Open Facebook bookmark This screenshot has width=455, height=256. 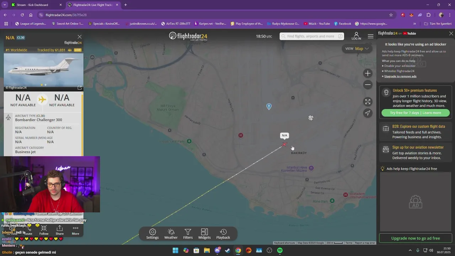tap(343, 24)
